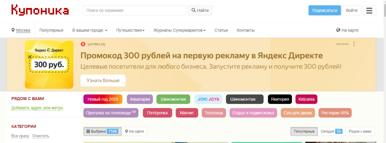Click the Kuponika site logo

pos(40,10)
